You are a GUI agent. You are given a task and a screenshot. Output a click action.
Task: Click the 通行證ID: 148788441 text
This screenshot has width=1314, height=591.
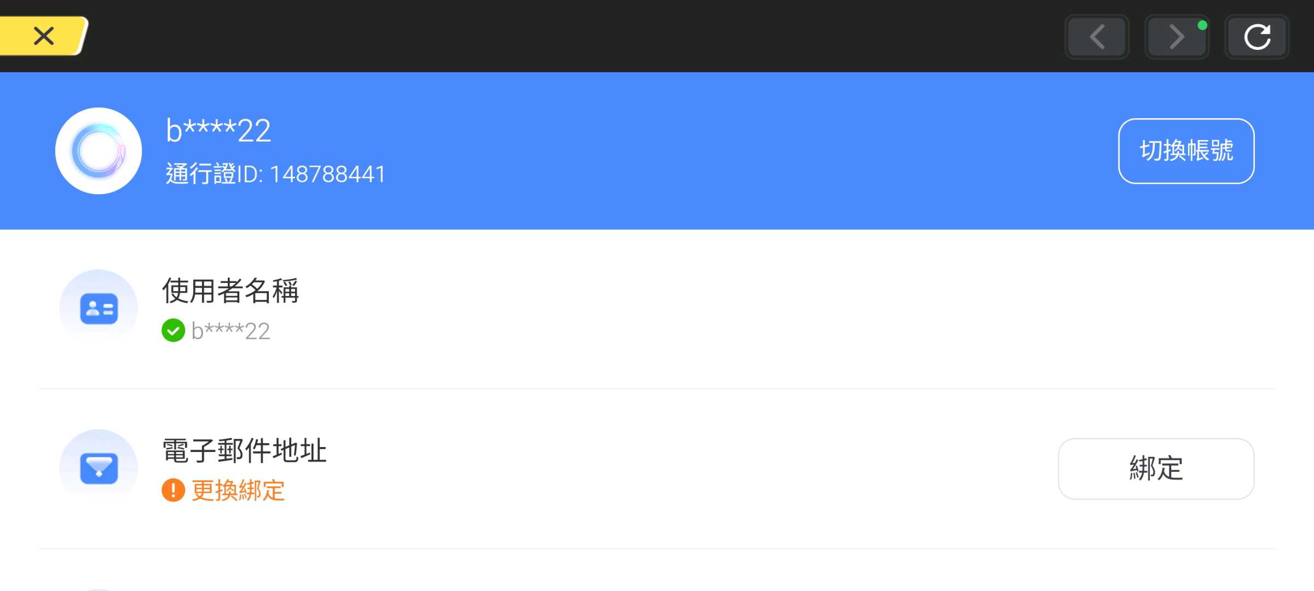point(276,175)
